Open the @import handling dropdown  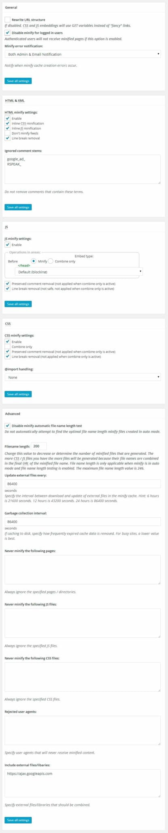click(83, 377)
